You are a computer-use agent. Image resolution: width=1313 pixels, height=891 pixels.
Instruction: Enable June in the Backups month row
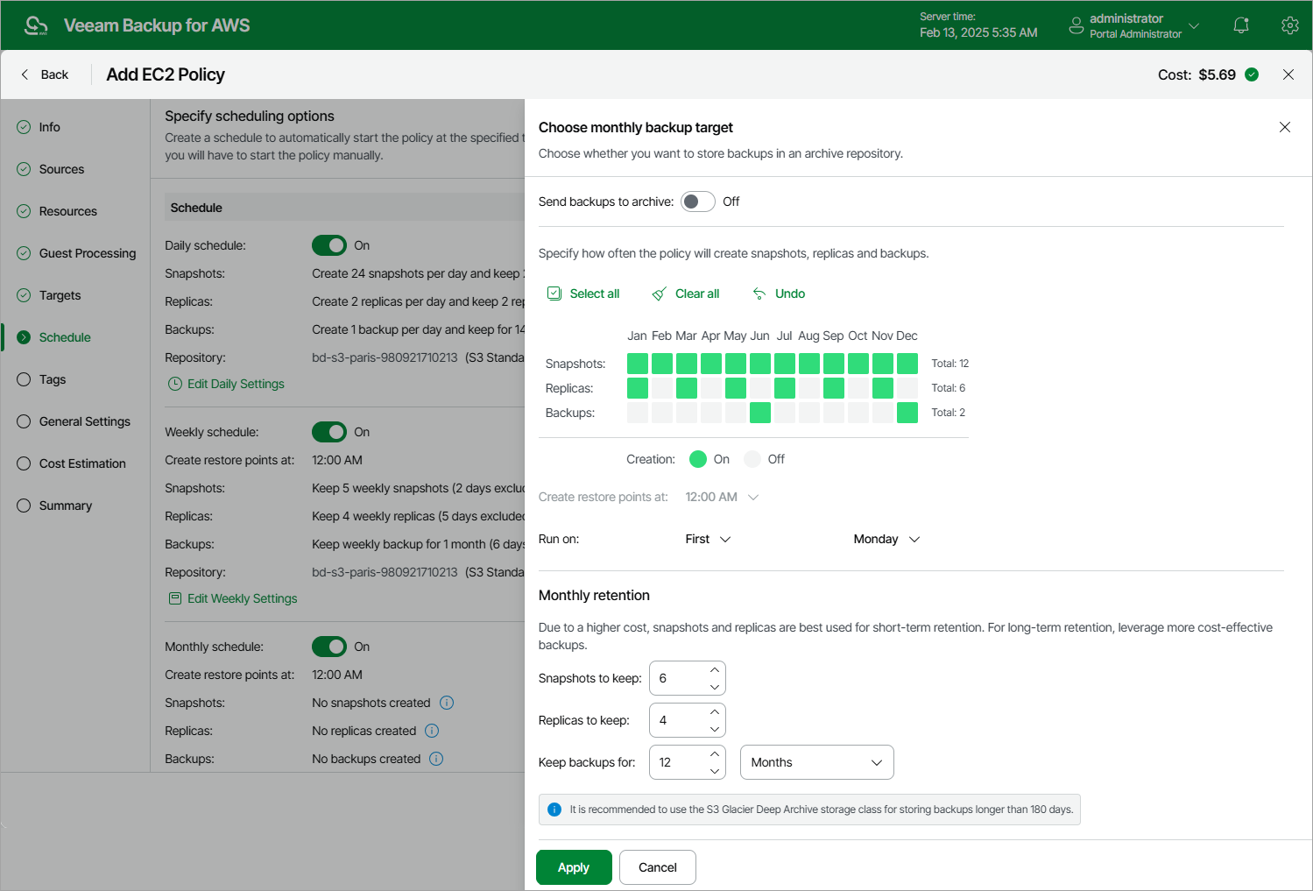(x=760, y=412)
